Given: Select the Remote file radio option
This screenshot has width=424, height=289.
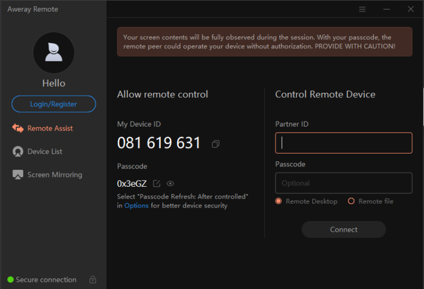Looking at the screenshot, I should click(x=351, y=201).
